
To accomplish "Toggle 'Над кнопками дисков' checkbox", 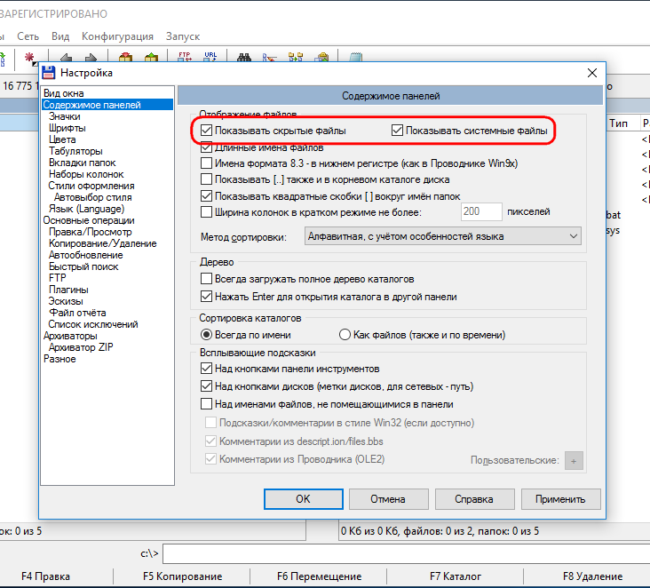I will click(x=206, y=386).
